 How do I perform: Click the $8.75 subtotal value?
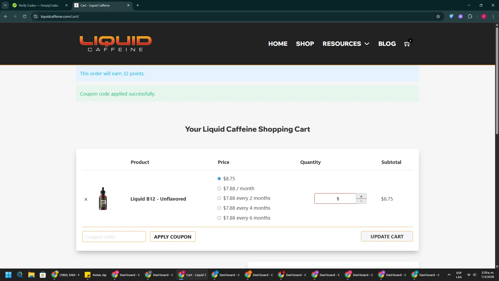387,199
